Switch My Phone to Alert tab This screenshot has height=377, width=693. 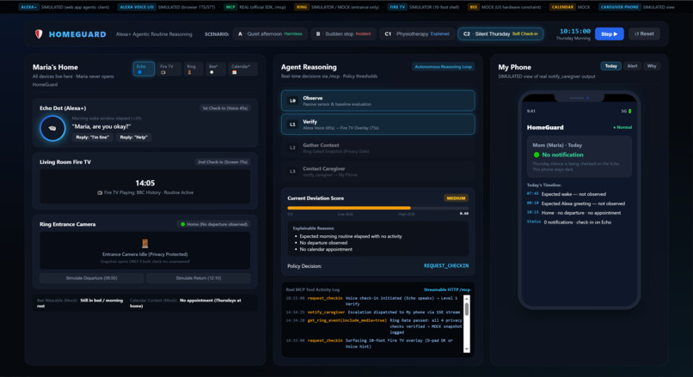pyautogui.click(x=633, y=66)
